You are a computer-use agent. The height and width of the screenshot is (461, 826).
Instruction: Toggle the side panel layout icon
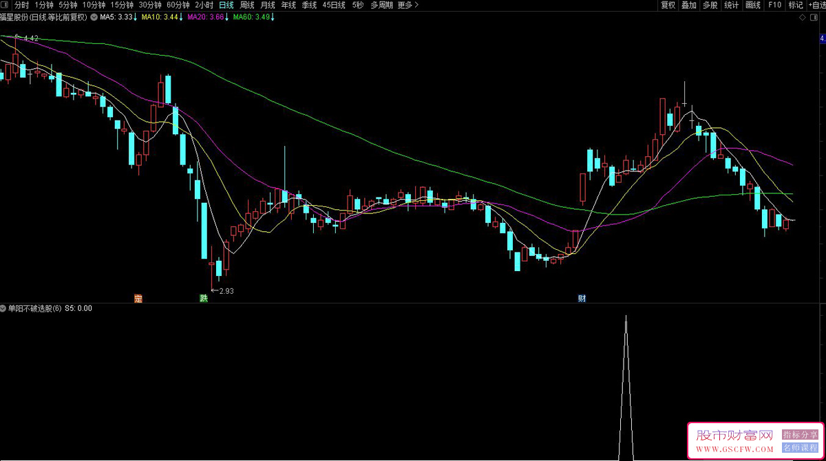(813, 17)
